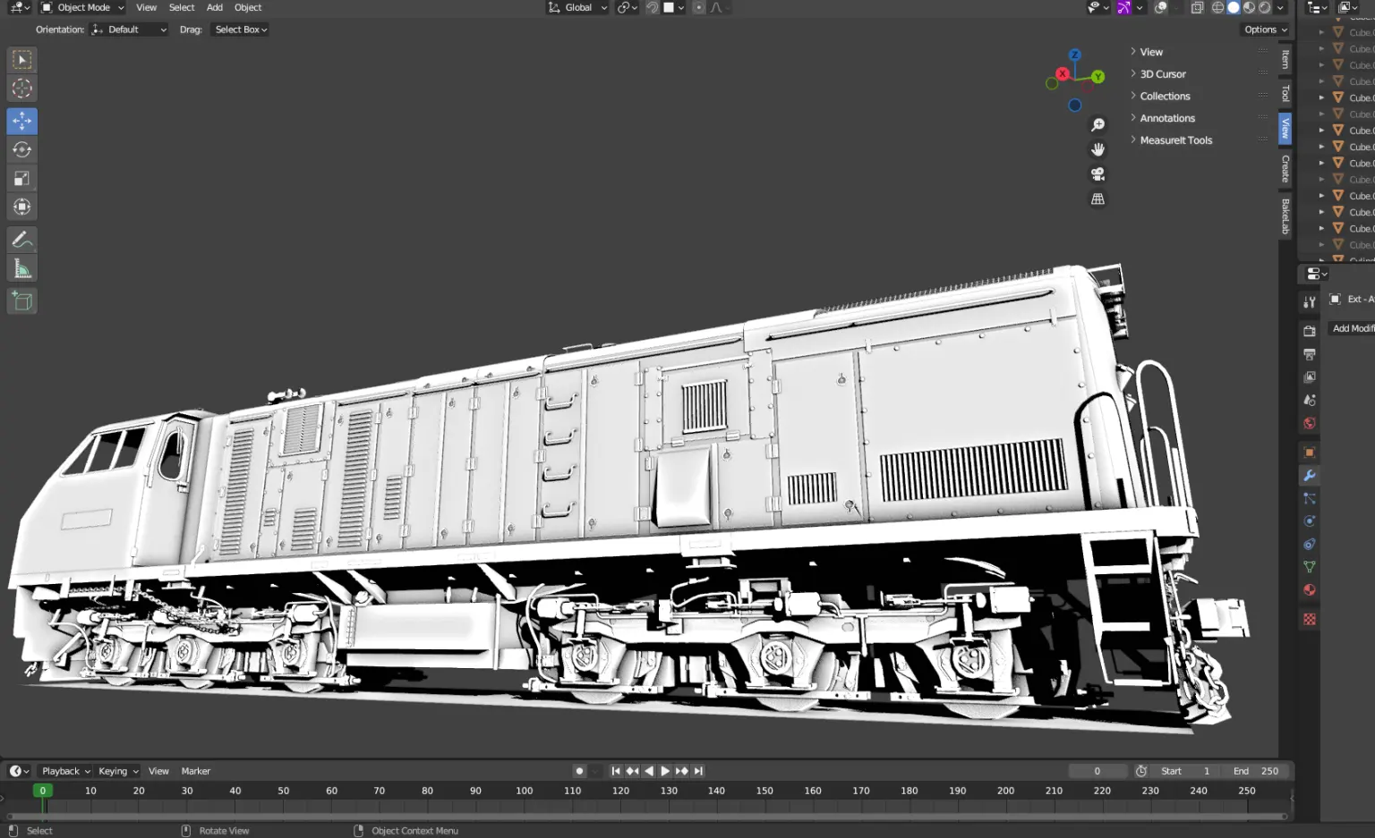Expand the Collections panel

click(x=1165, y=97)
